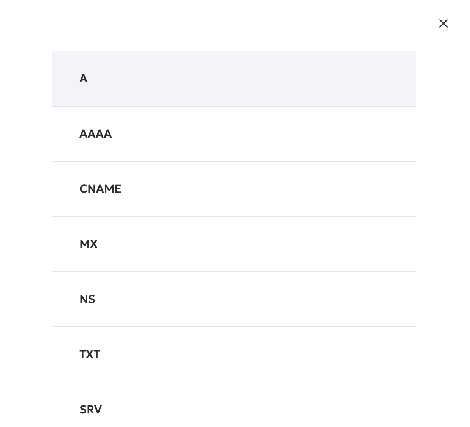Click the NS row in list
This screenshot has width=470, height=427.
coord(234,299)
